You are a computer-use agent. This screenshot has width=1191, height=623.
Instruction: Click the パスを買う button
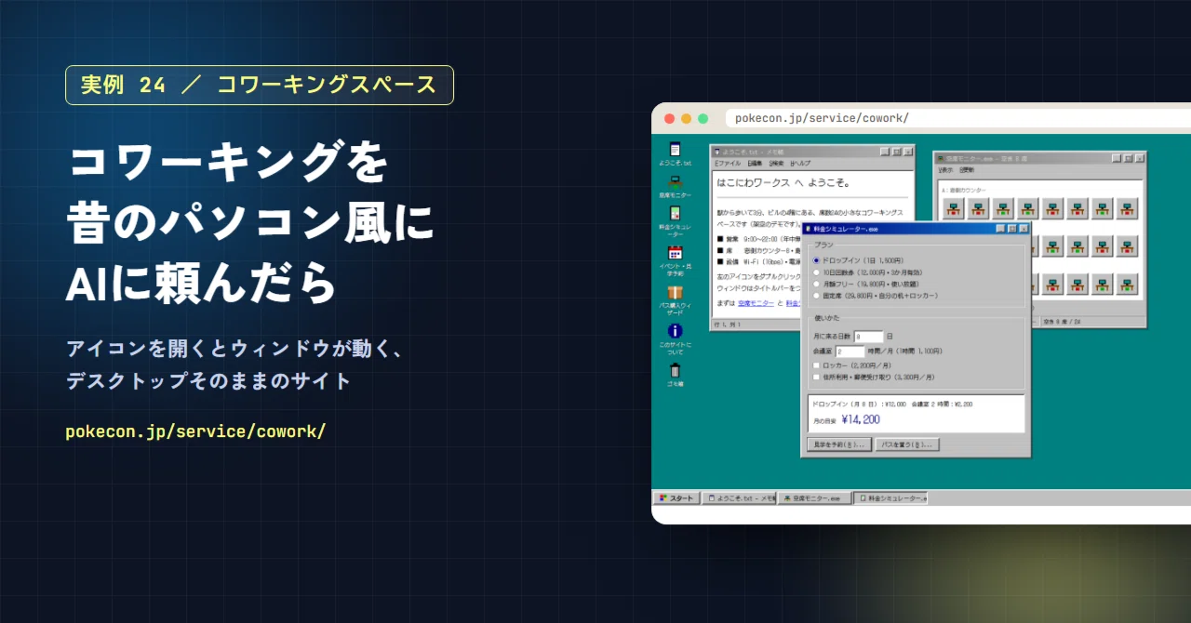click(907, 444)
